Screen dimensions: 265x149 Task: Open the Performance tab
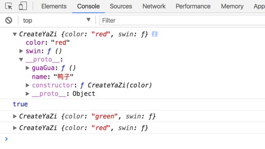click(x=193, y=6)
